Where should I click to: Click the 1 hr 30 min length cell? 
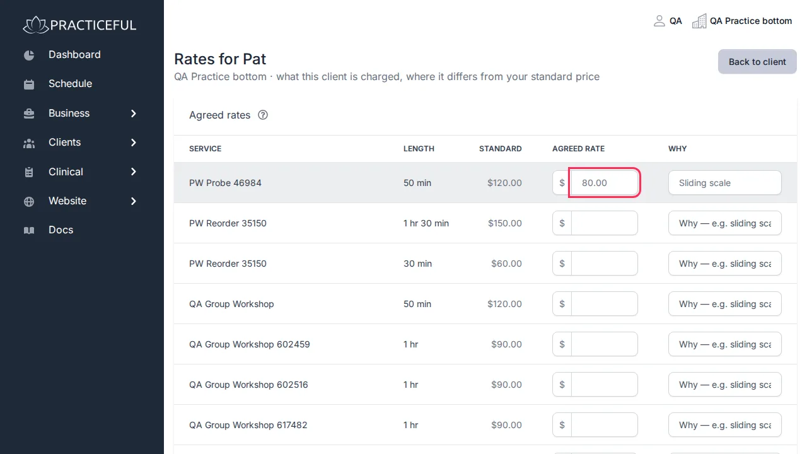click(426, 223)
